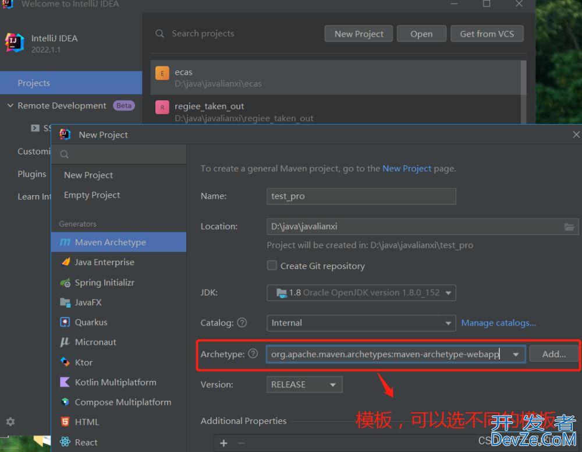Screen dimensions: 582x452
Task: Click the Java Enterprise generator icon
Action: [66, 262]
